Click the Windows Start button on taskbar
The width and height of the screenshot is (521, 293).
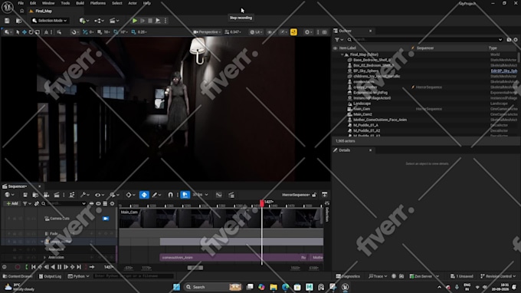click(x=176, y=287)
